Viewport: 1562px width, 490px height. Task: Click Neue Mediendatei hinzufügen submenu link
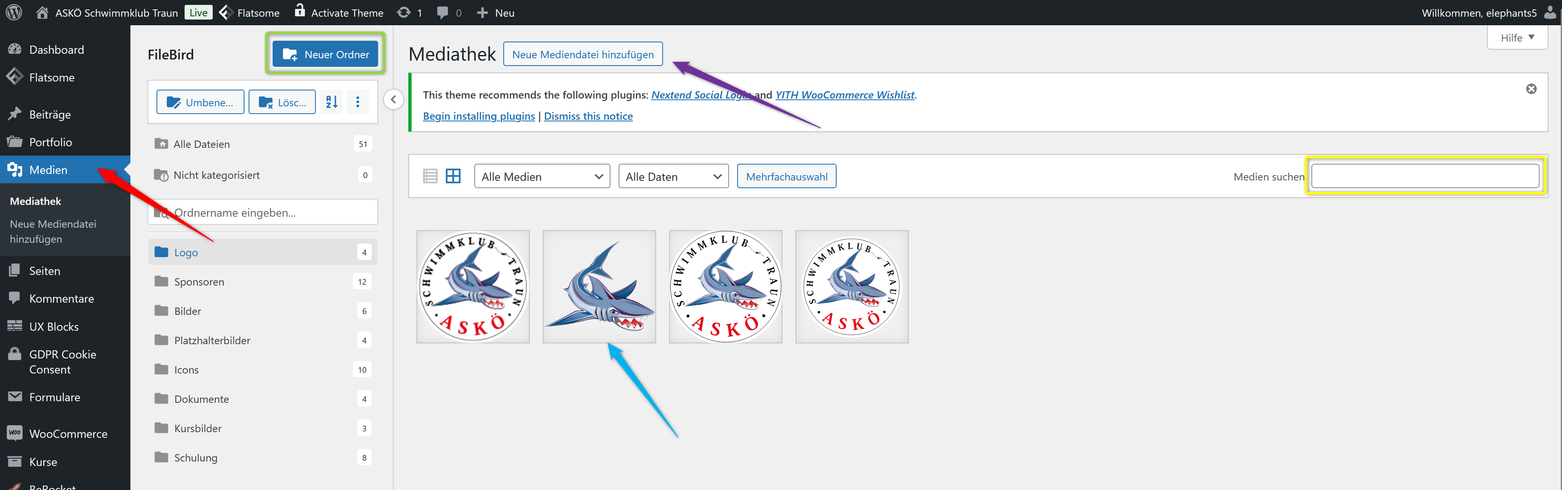click(53, 232)
